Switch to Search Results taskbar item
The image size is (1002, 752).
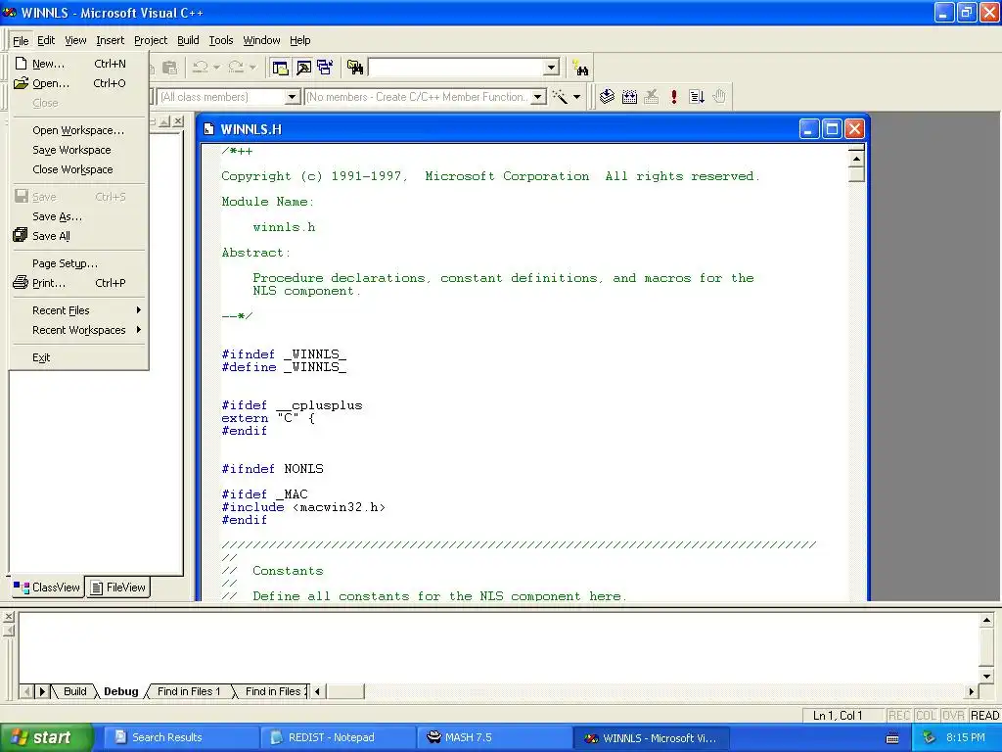(181, 738)
